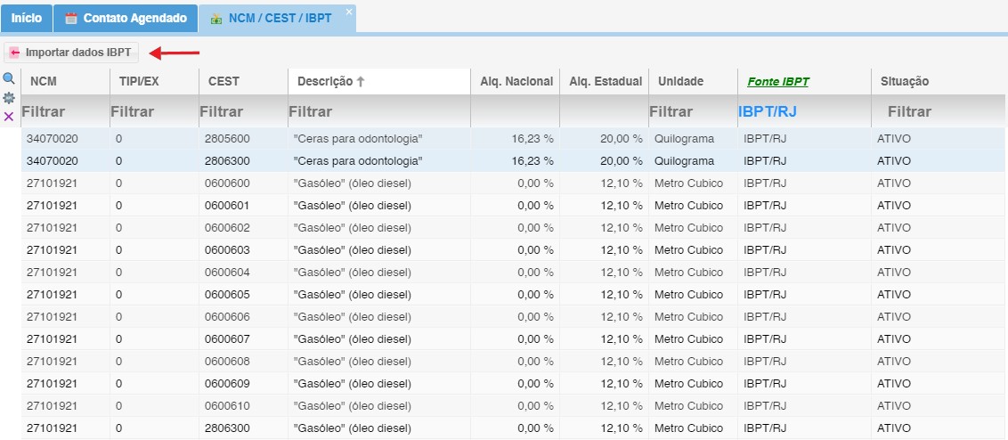Click the Descrição filter field
1008x440 pixels.
(x=378, y=111)
